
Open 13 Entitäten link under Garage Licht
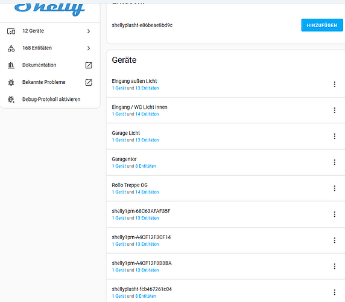pyautogui.click(x=147, y=140)
